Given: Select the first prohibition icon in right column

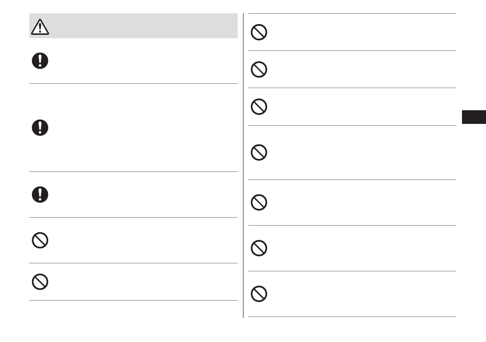Looking at the screenshot, I should coord(259,32).
